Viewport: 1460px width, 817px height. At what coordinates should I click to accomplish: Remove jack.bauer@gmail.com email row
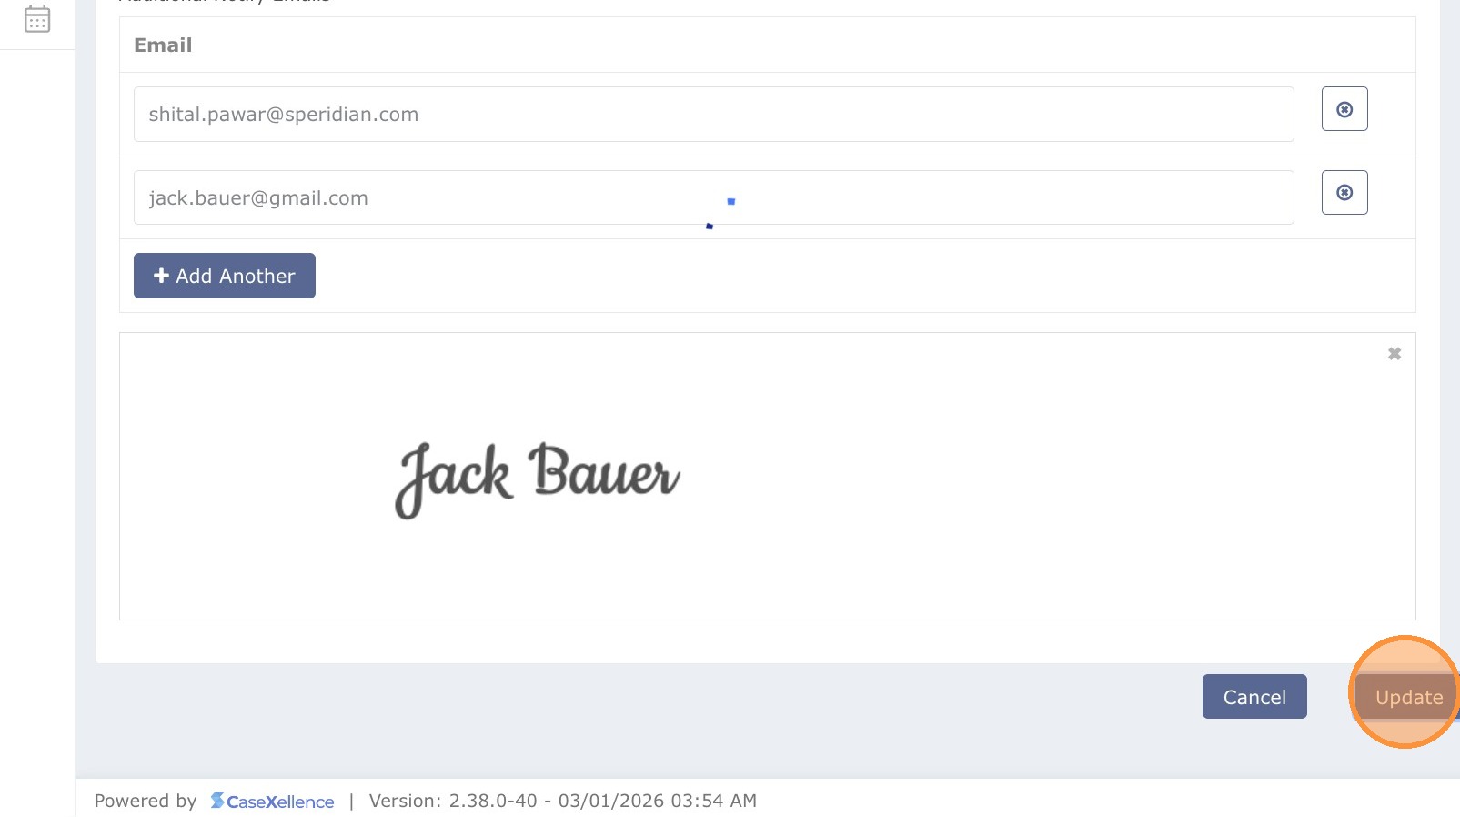pyautogui.click(x=1344, y=193)
